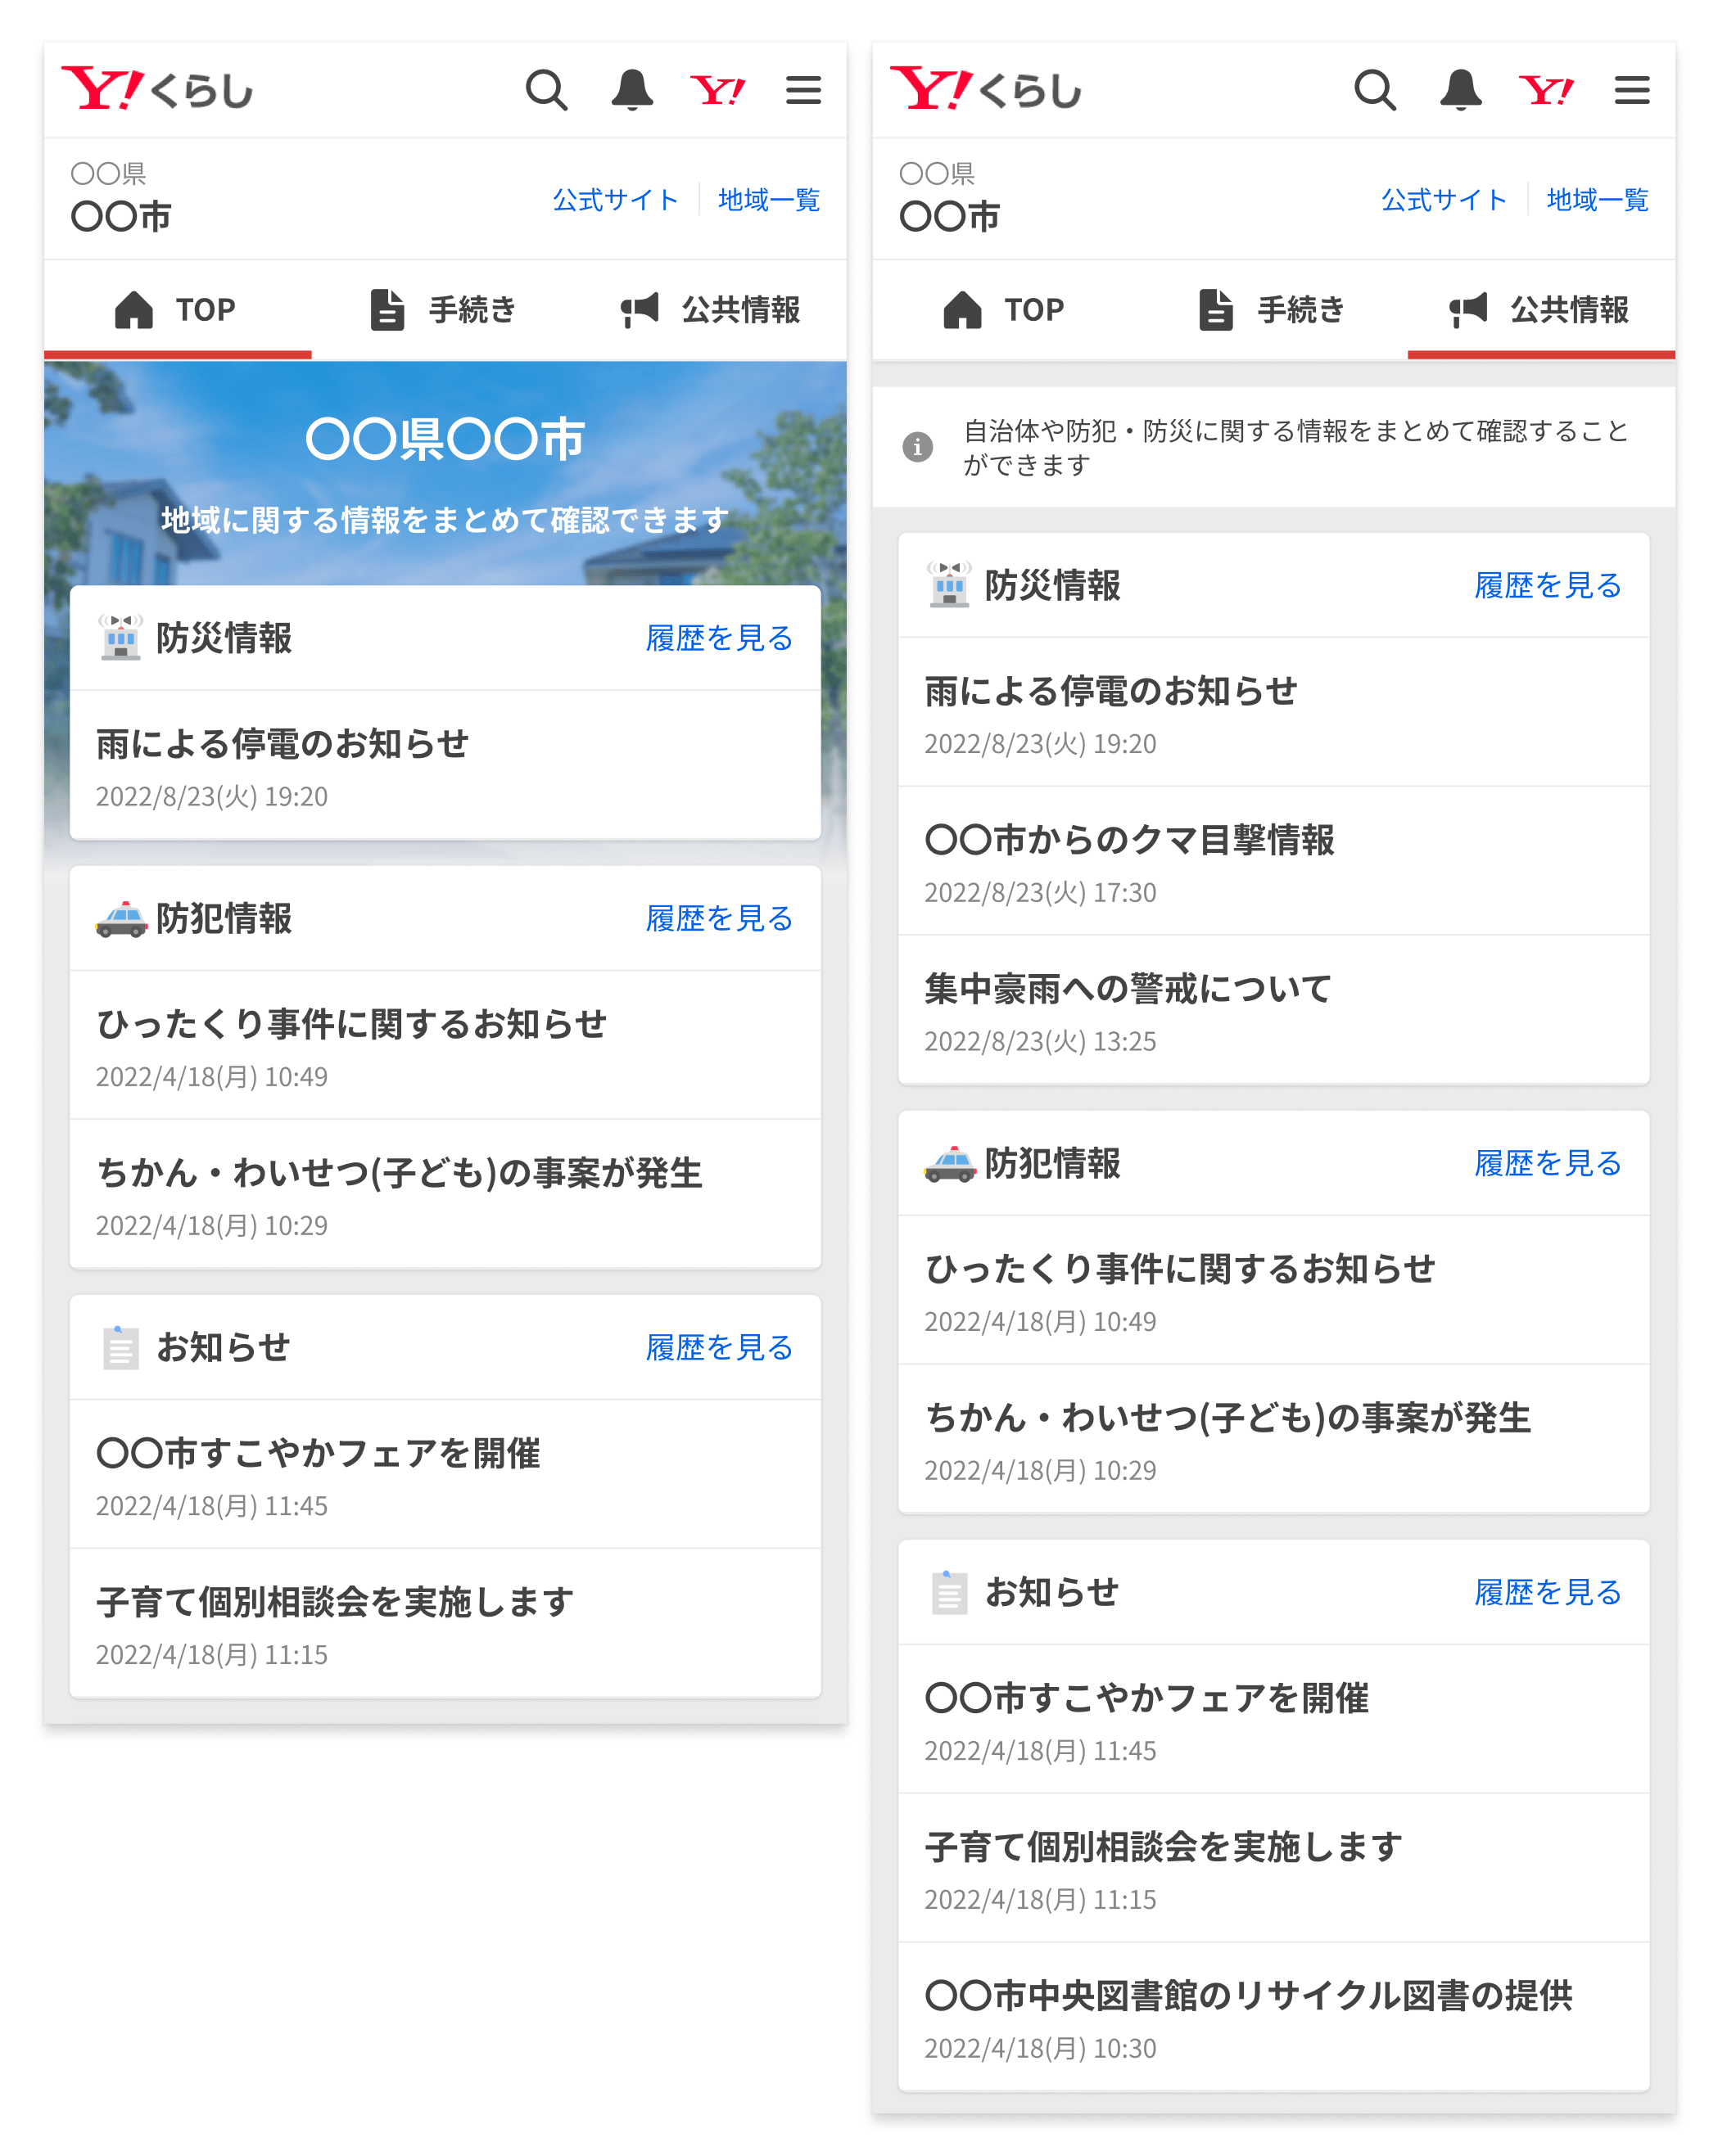Screen dimensions: 1718x2156
Task: Open notifications bell in right screen header
Action: [1461, 90]
